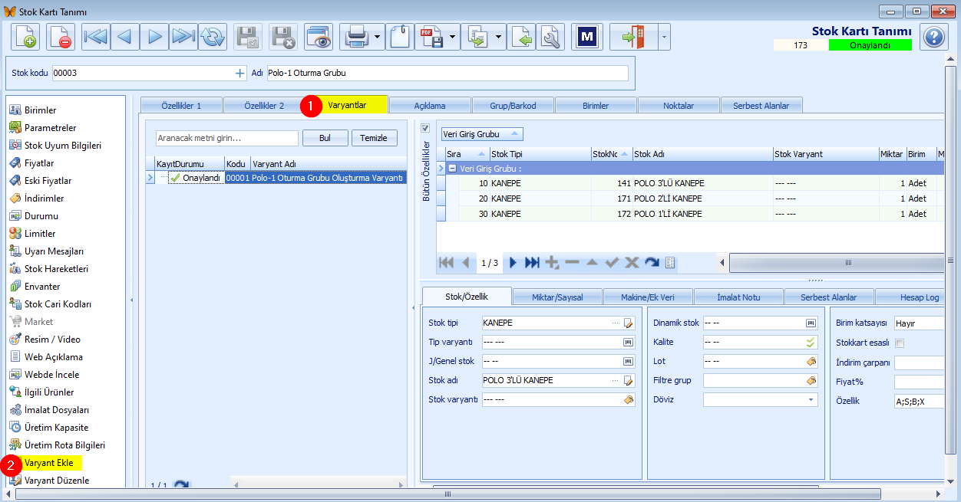Open Resim / Video in sidebar

tap(52, 340)
